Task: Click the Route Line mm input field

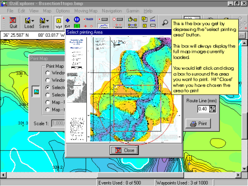Action: [x=203, y=109]
